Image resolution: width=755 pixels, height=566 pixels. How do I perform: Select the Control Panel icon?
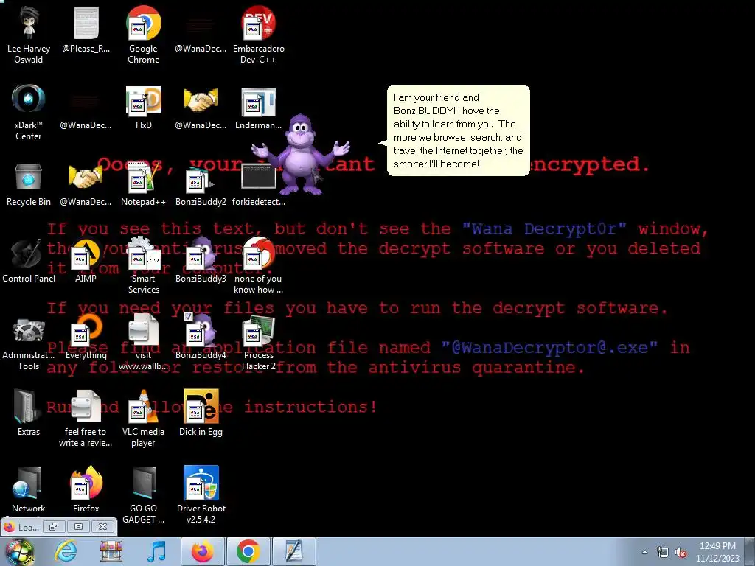click(x=29, y=260)
